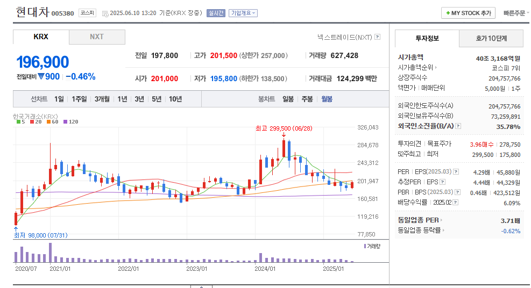The image size is (531, 288).
Task: Click the 시가 value 201,000
Action: coord(165,78)
